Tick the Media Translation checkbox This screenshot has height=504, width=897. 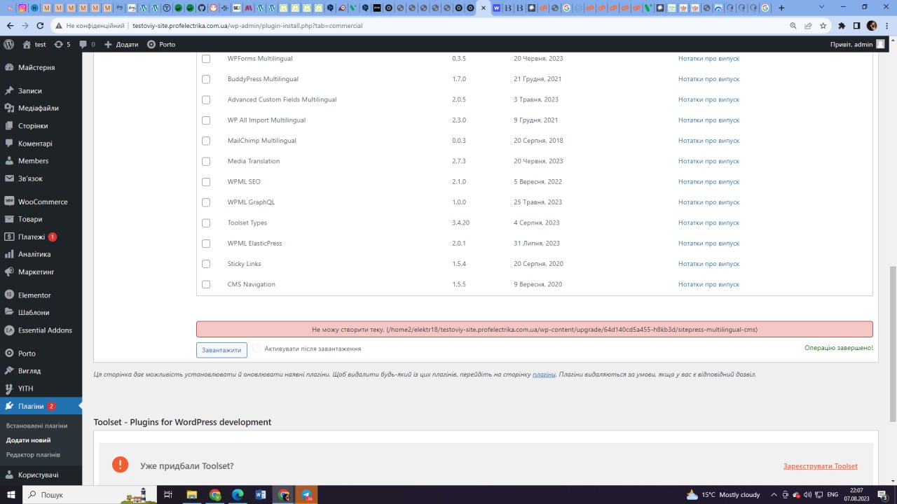coord(206,161)
